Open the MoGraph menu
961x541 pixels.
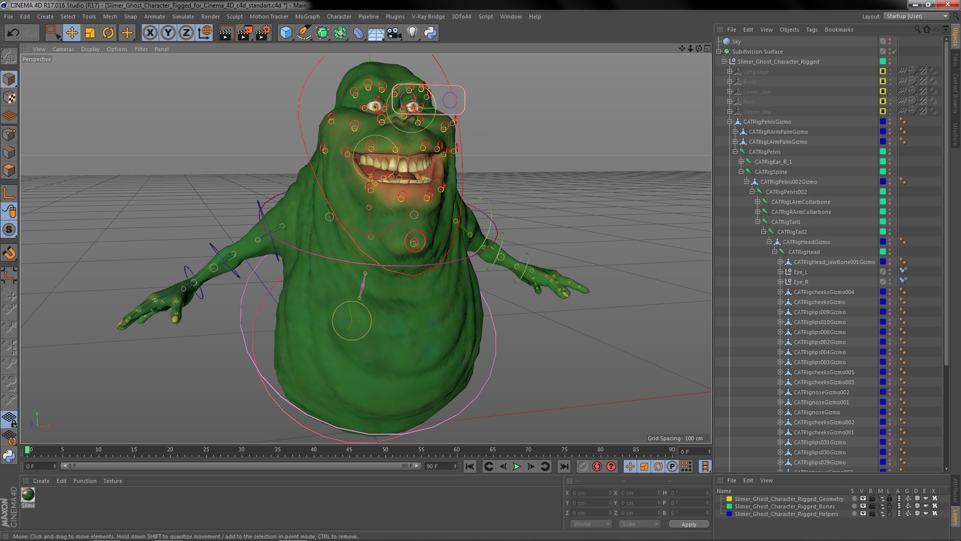307,17
